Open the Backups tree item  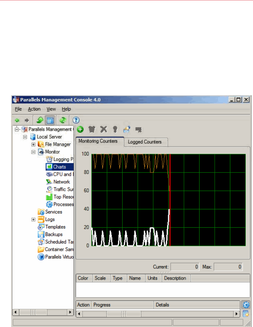(54, 234)
